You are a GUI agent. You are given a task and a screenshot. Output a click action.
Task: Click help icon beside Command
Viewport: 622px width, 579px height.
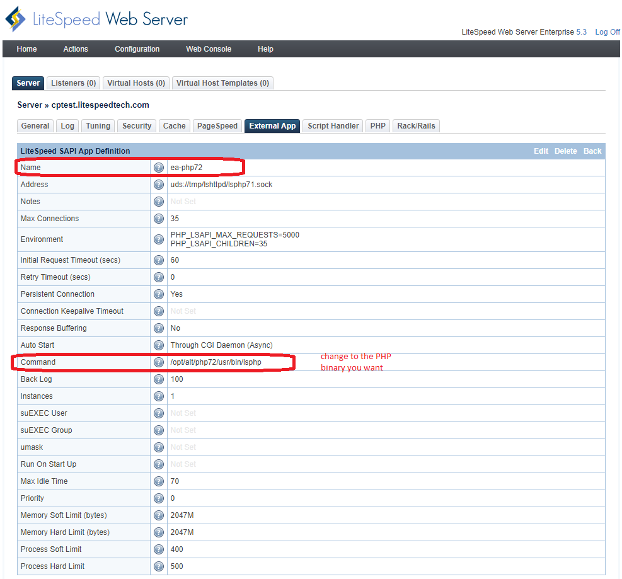[x=159, y=362]
